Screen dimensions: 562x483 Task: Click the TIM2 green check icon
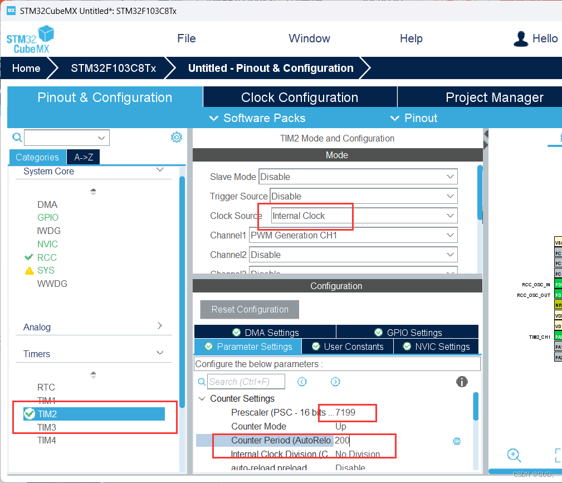tap(30, 414)
